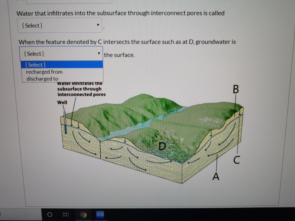Click the 'interconnected pores' caption text
The width and height of the screenshot is (295, 221).
click(x=82, y=94)
